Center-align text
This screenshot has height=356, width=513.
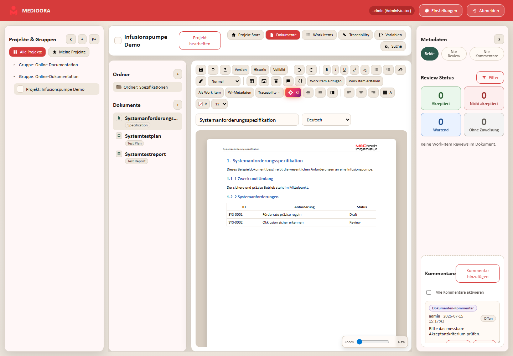(361, 93)
